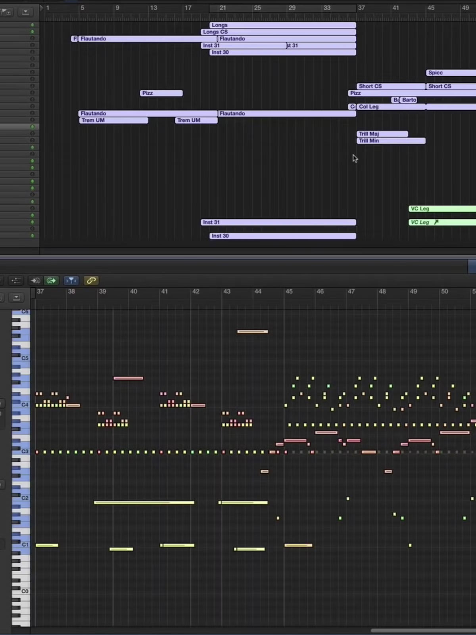This screenshot has height=635, width=476.
Task: Select the Trill Maj region
Action: pyautogui.click(x=382, y=134)
